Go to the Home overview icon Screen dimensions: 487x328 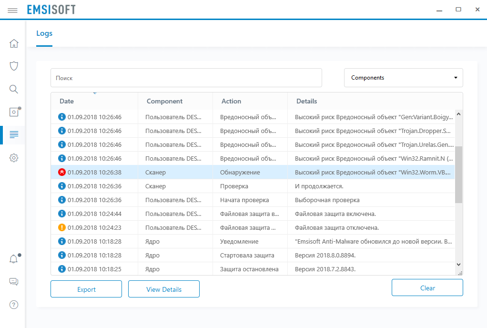coord(14,44)
